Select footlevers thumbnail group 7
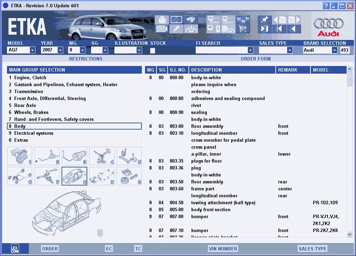This screenshot has width=356, height=256. (47, 176)
